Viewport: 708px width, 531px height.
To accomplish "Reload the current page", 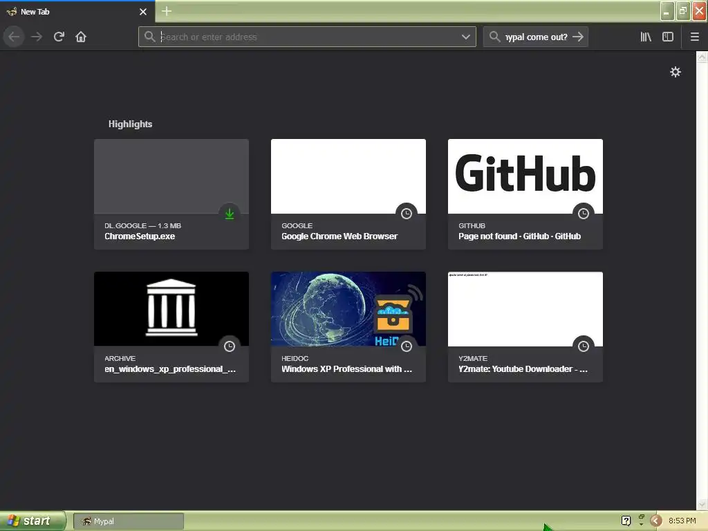I will pos(59,37).
